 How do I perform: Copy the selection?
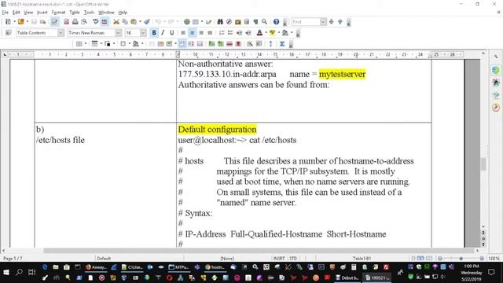125,22
